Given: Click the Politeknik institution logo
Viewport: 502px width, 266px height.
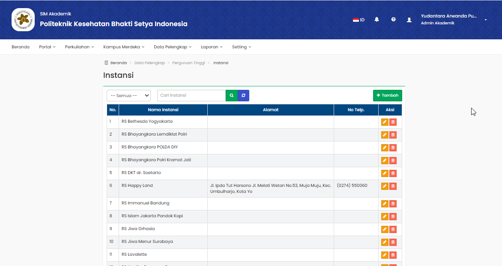Looking at the screenshot, I should pos(23,20).
